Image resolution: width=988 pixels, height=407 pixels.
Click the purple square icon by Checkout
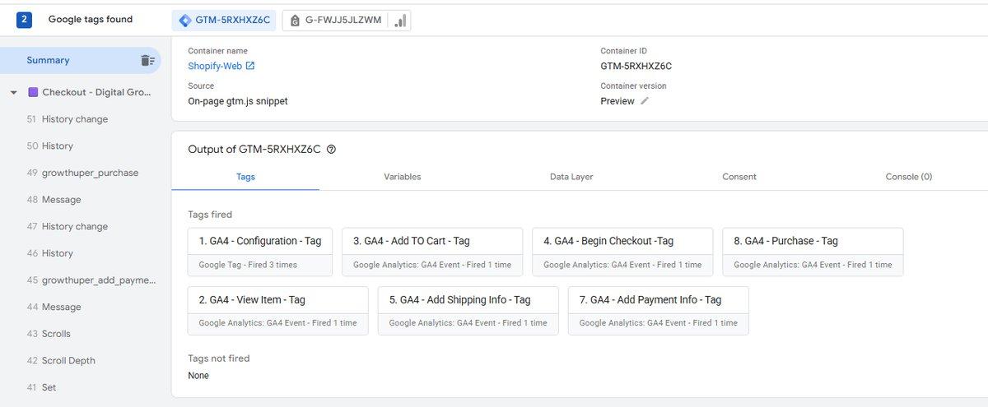33,92
